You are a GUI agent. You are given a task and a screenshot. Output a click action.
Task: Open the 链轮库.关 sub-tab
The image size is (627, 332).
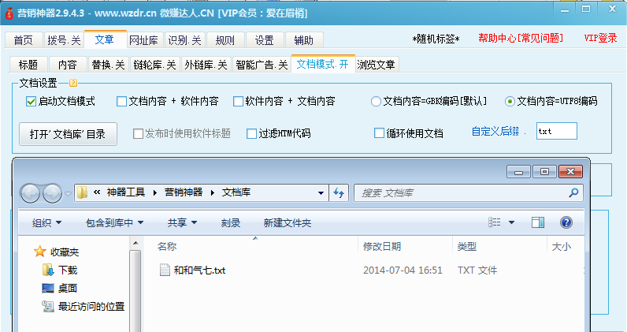coord(154,64)
